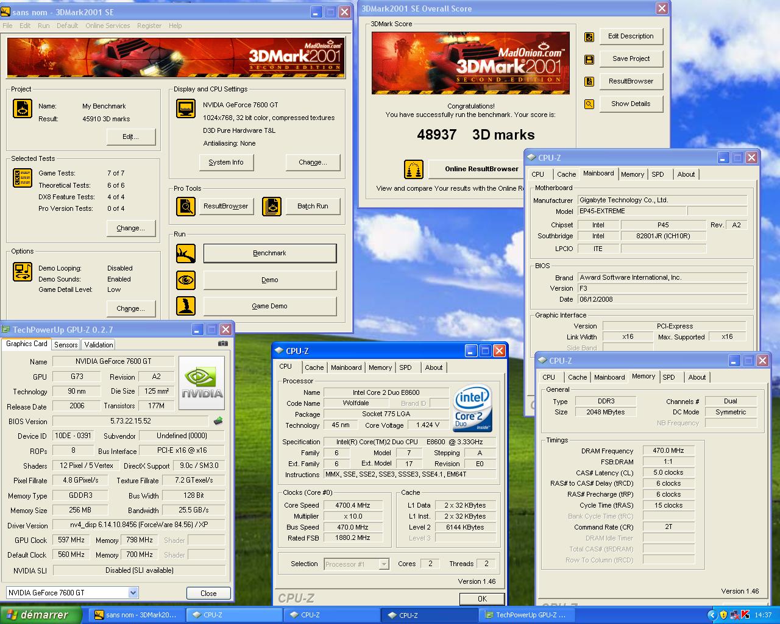Viewport: 780px width, 624px height.
Task: Click the Demo eye icon
Action: tap(186, 280)
